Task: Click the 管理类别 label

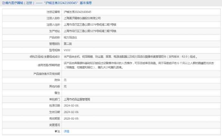Action: (55, 44)
